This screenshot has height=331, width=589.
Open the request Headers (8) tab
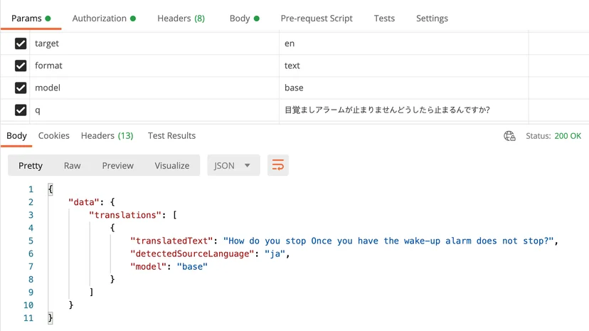[x=181, y=19]
